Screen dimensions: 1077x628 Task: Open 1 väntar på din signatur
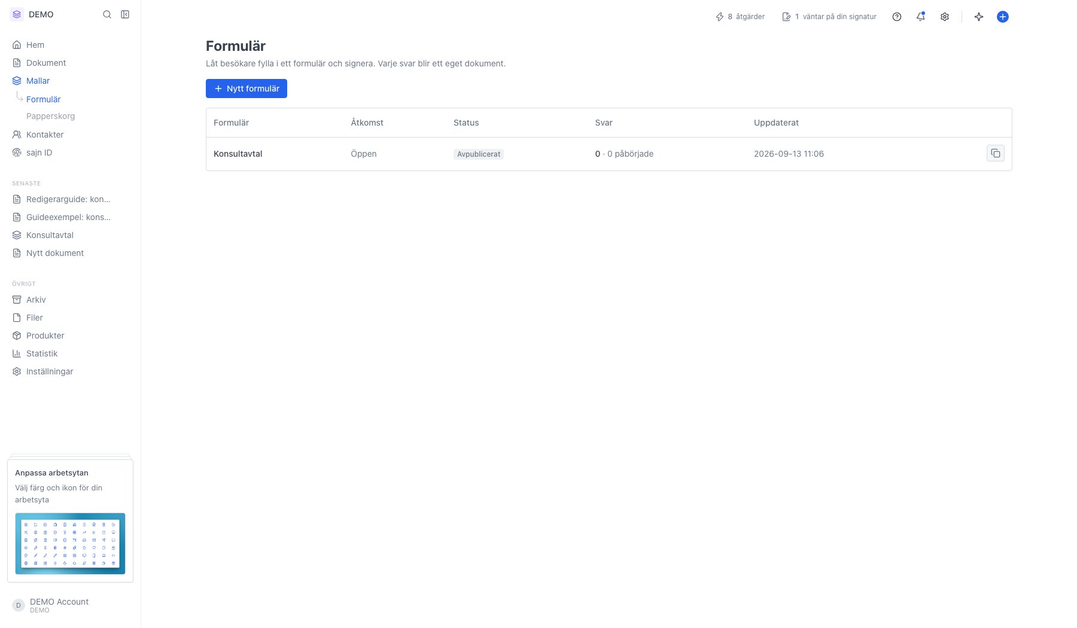point(829,17)
